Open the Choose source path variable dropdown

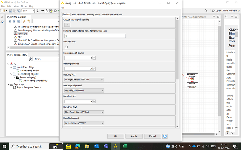click(67, 25)
